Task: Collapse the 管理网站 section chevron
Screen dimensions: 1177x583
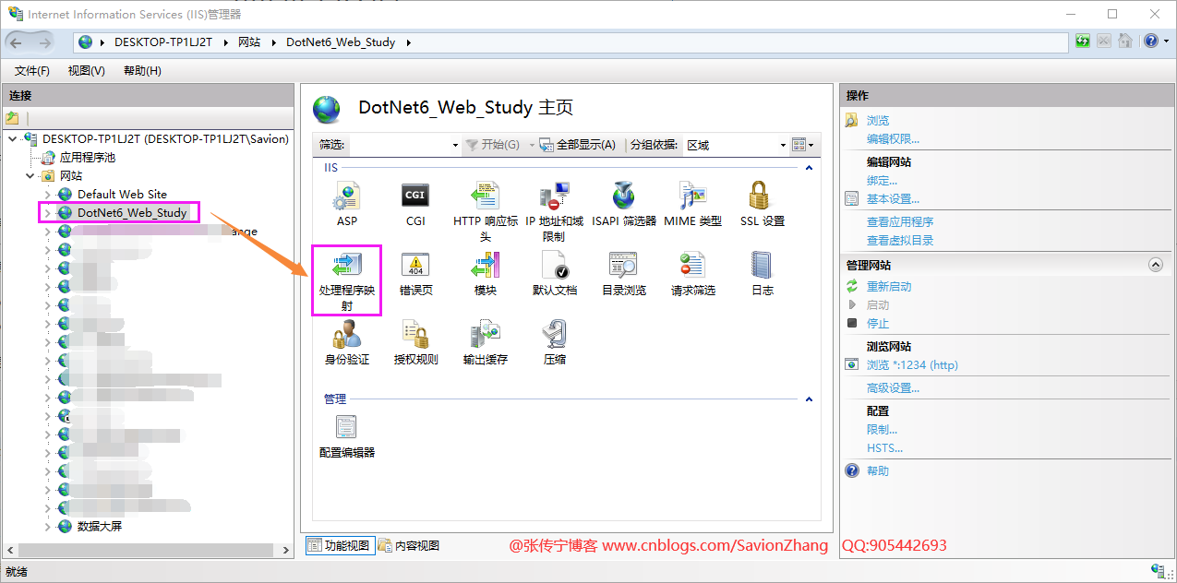Action: (1155, 265)
